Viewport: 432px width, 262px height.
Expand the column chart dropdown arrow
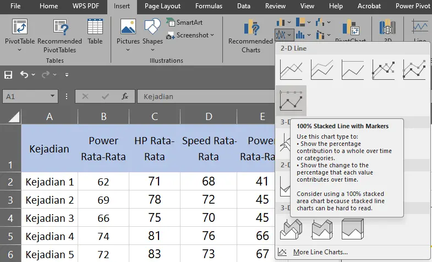point(289,22)
